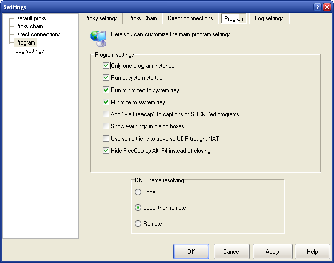Toggle Hide FreeCap by Alt+F4 checkbox

(106, 151)
